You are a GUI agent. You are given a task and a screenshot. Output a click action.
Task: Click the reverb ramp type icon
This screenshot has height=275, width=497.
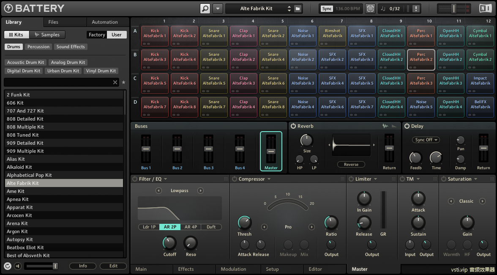coord(394,126)
